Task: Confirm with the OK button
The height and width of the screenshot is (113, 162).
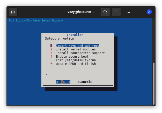Action: tap(63, 82)
